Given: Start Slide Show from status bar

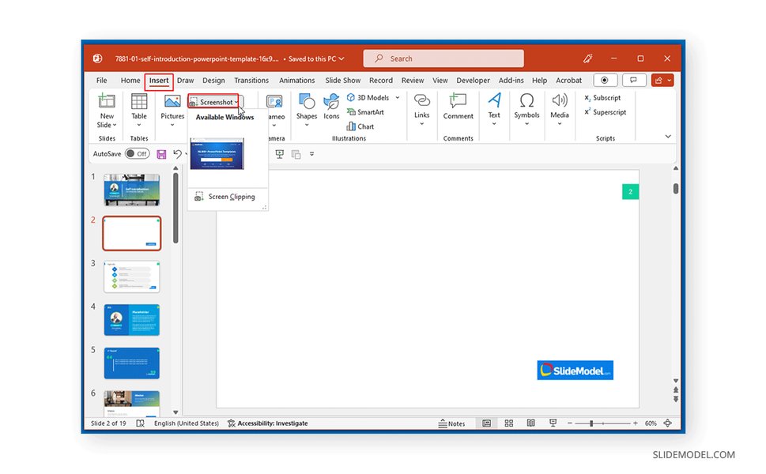Looking at the screenshot, I should pyautogui.click(x=553, y=423).
